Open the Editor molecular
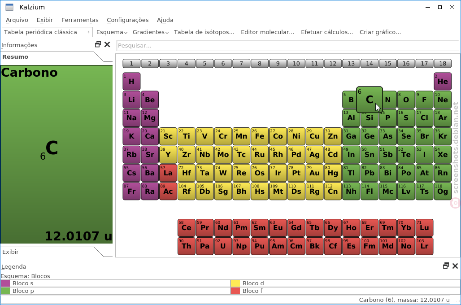Screen dimensions: 461x305 [268, 32]
